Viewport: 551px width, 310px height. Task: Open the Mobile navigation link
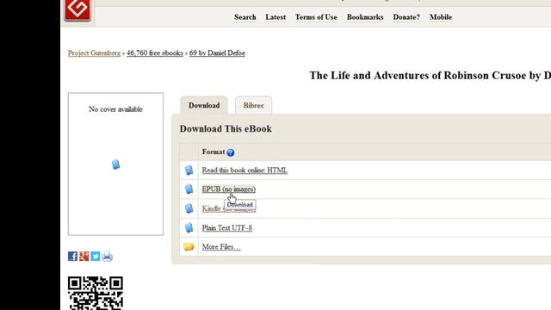pos(441,17)
